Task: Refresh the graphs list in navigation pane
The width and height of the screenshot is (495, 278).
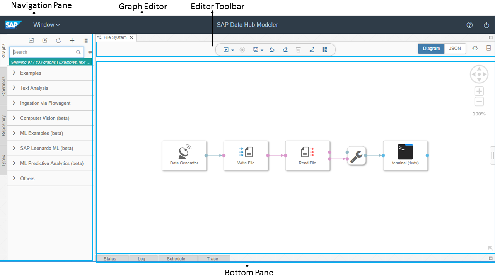Action: (x=58, y=41)
